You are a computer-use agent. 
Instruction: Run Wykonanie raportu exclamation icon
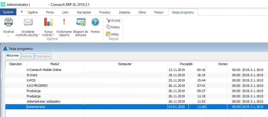tap(64, 22)
